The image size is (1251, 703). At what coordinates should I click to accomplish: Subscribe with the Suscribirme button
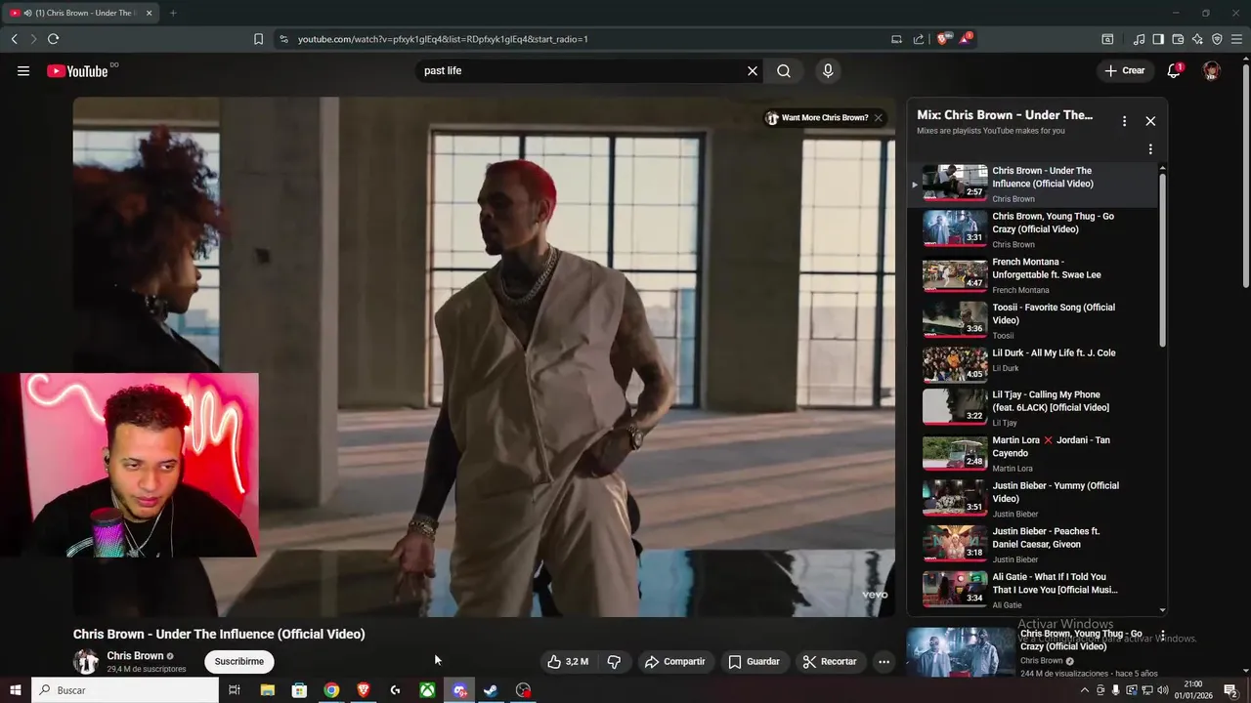click(x=239, y=661)
